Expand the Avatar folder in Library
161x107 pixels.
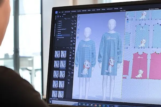(58, 23)
